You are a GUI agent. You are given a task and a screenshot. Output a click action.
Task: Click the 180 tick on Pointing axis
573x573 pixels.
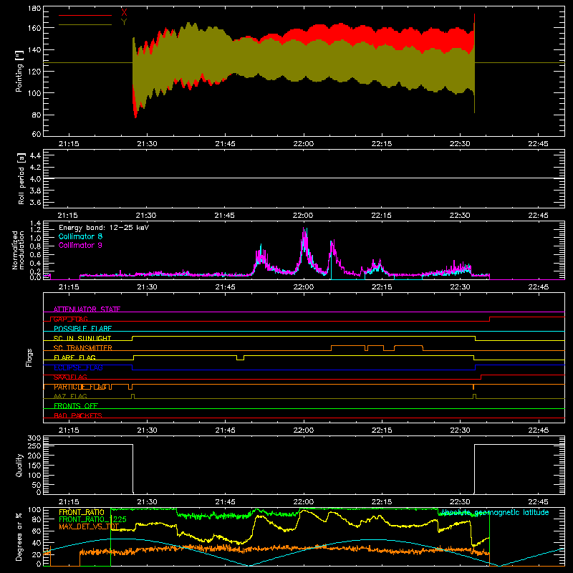click(34, 9)
